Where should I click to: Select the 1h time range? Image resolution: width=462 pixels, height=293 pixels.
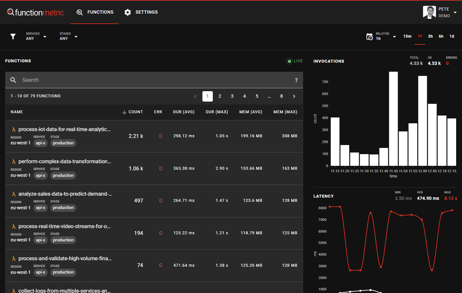420,36
